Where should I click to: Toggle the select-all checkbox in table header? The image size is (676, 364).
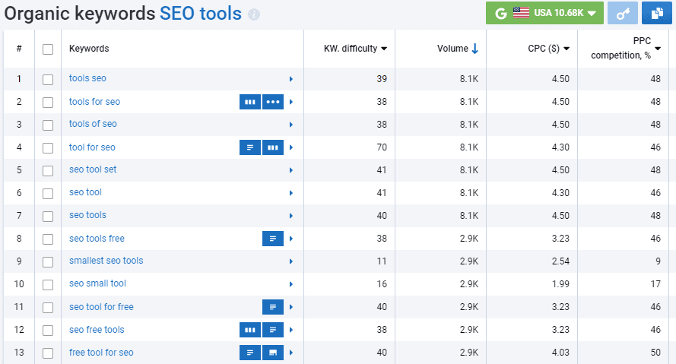click(48, 49)
